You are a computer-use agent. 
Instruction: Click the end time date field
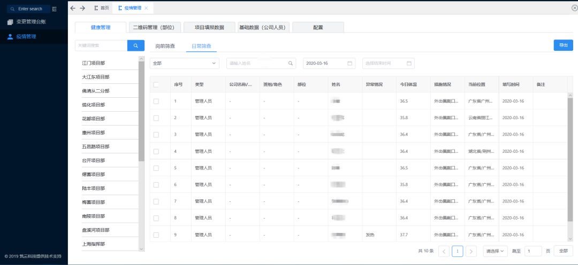click(x=389, y=63)
